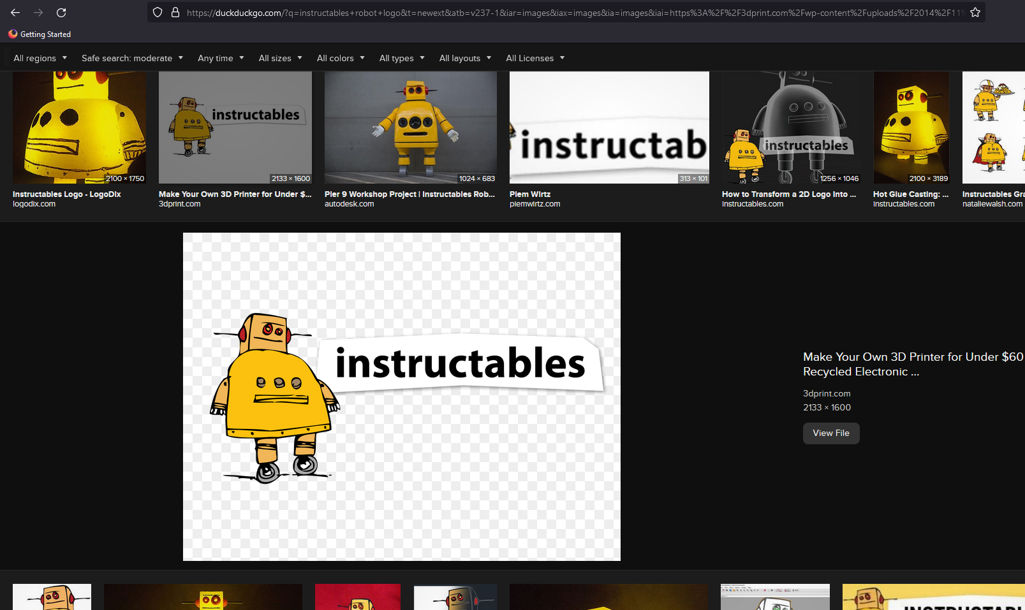The width and height of the screenshot is (1025, 610).
Task: Go forward to the next page
Action: (x=38, y=13)
